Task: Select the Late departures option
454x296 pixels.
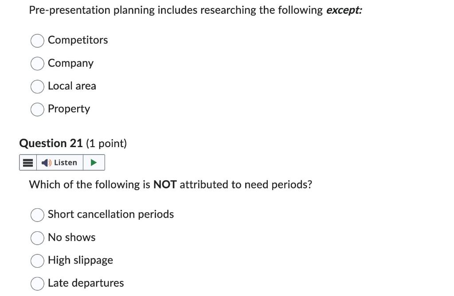Action: click(x=37, y=284)
